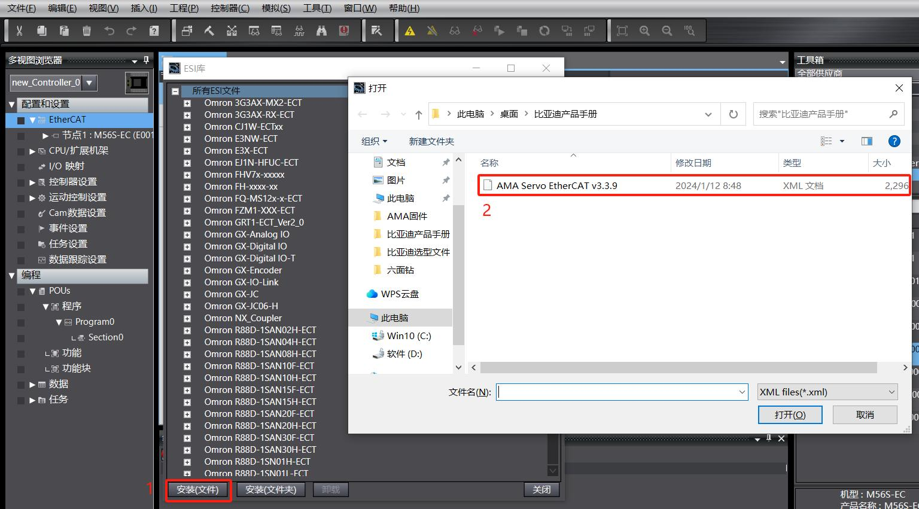
Task: Click the zoom to fit toolbar icon
Action: pos(622,31)
